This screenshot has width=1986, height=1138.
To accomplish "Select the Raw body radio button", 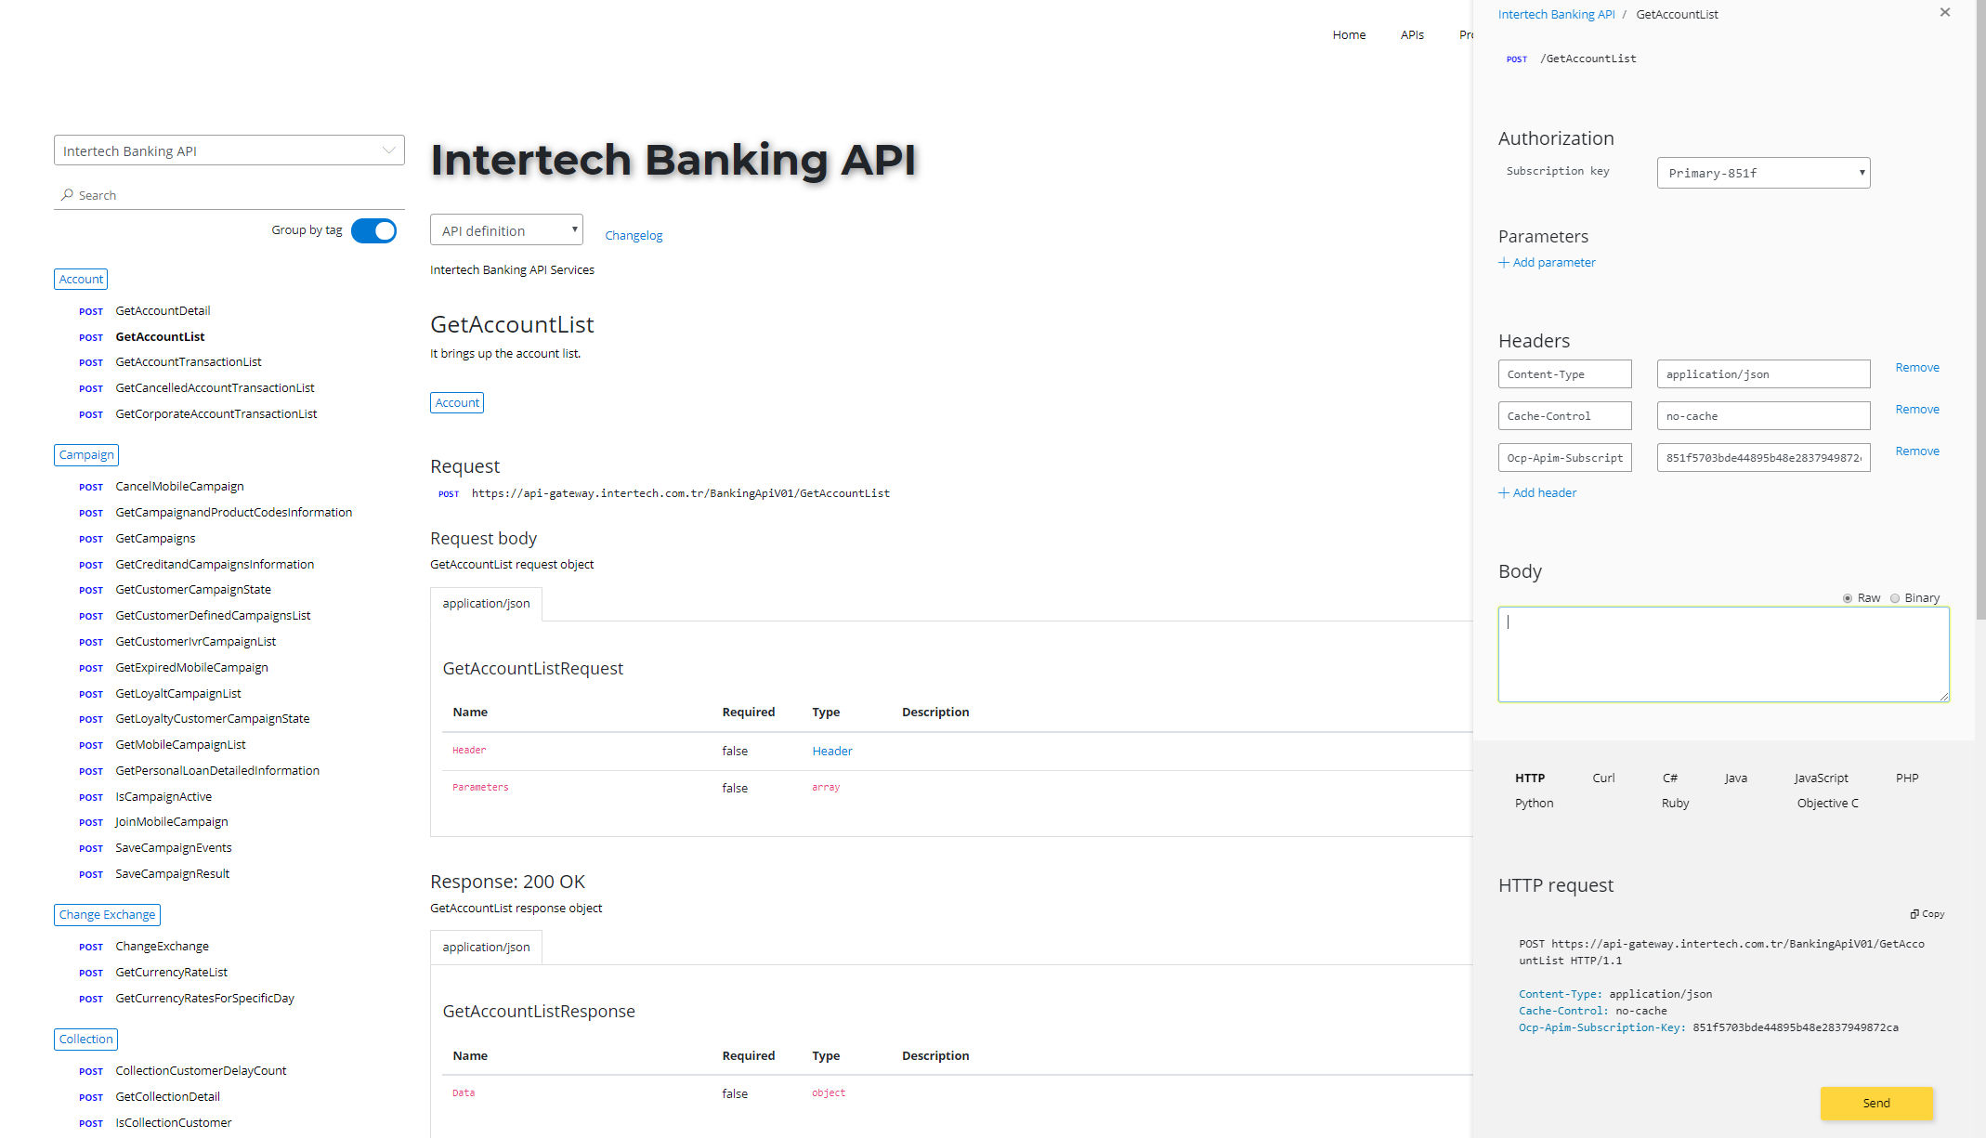I will (1848, 598).
